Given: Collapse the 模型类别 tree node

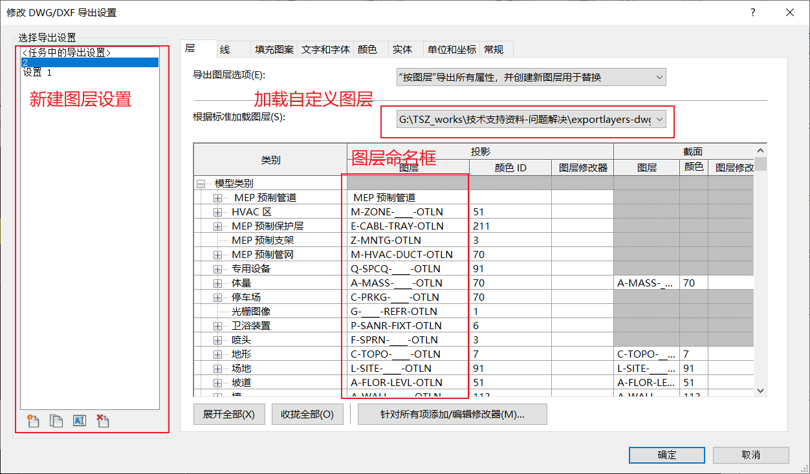Looking at the screenshot, I should [x=201, y=184].
